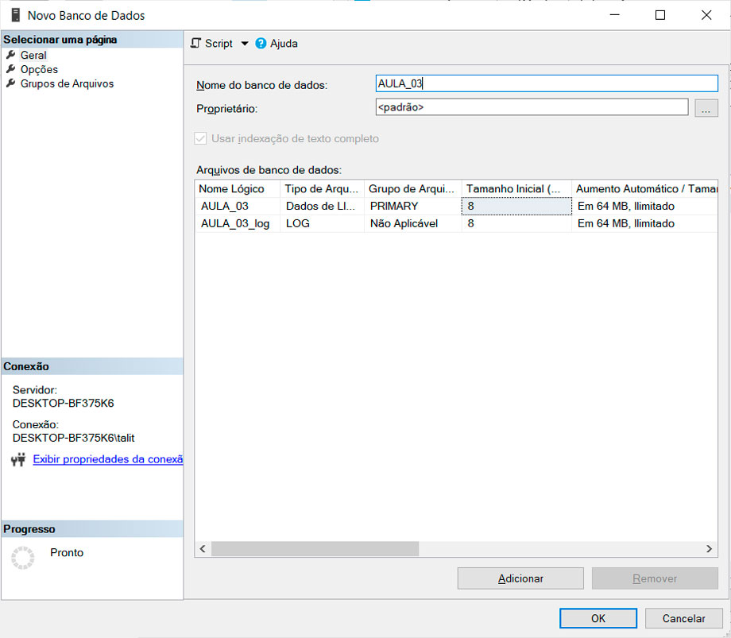
Task: Open the Script dropdown arrow
Action: [x=244, y=44]
